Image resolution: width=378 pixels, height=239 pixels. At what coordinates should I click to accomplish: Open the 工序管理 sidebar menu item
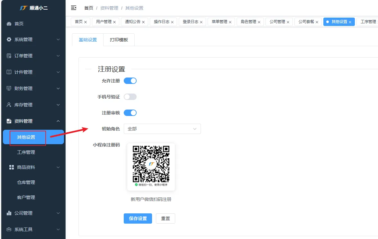[x=26, y=152]
